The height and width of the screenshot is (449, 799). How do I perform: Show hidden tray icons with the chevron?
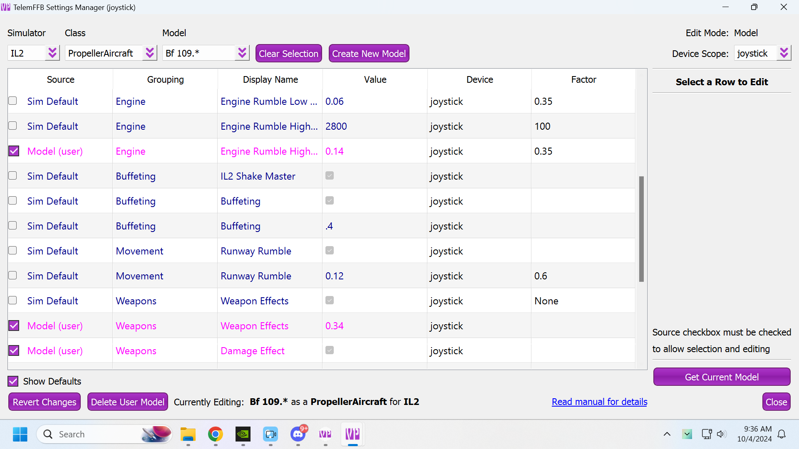[x=667, y=434]
